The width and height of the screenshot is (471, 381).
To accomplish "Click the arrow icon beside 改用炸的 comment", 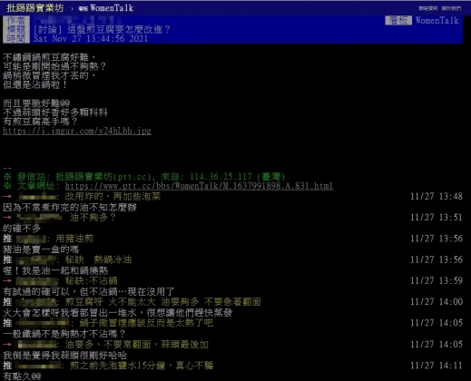I will 7,196.
